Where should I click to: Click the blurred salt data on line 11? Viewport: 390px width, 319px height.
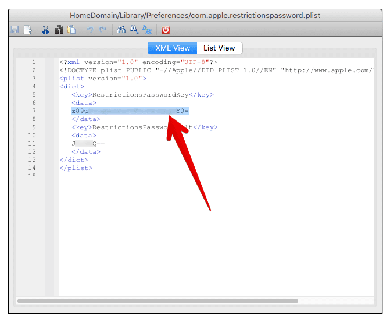pos(88,143)
